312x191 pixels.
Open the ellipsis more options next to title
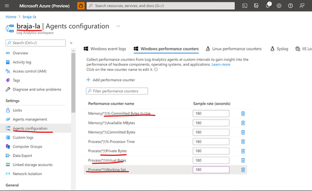119,26
